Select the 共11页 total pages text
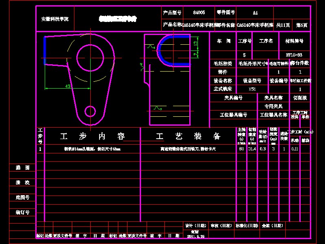The image size is (325, 244). 283,25
